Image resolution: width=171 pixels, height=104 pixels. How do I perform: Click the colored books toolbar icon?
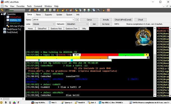[58, 10]
